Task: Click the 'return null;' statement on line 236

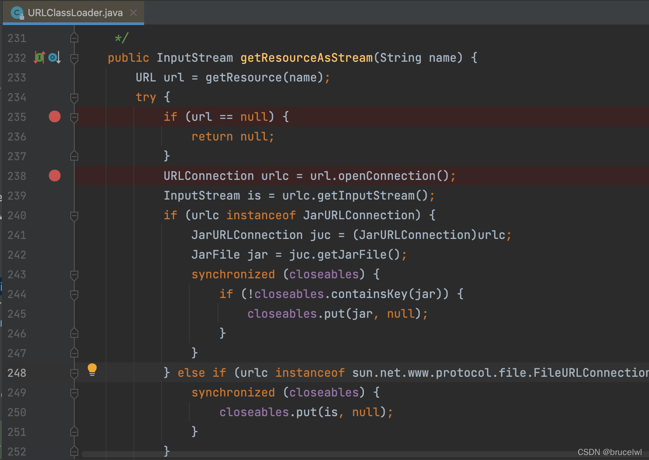Action: tap(233, 136)
